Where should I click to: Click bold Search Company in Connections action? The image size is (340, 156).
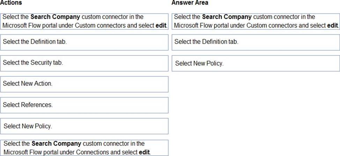coord(57,144)
